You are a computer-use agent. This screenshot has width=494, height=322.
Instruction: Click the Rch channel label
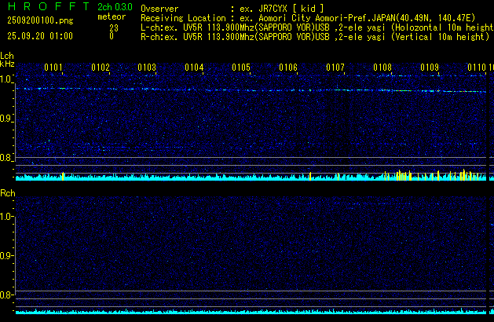[x=7, y=192]
